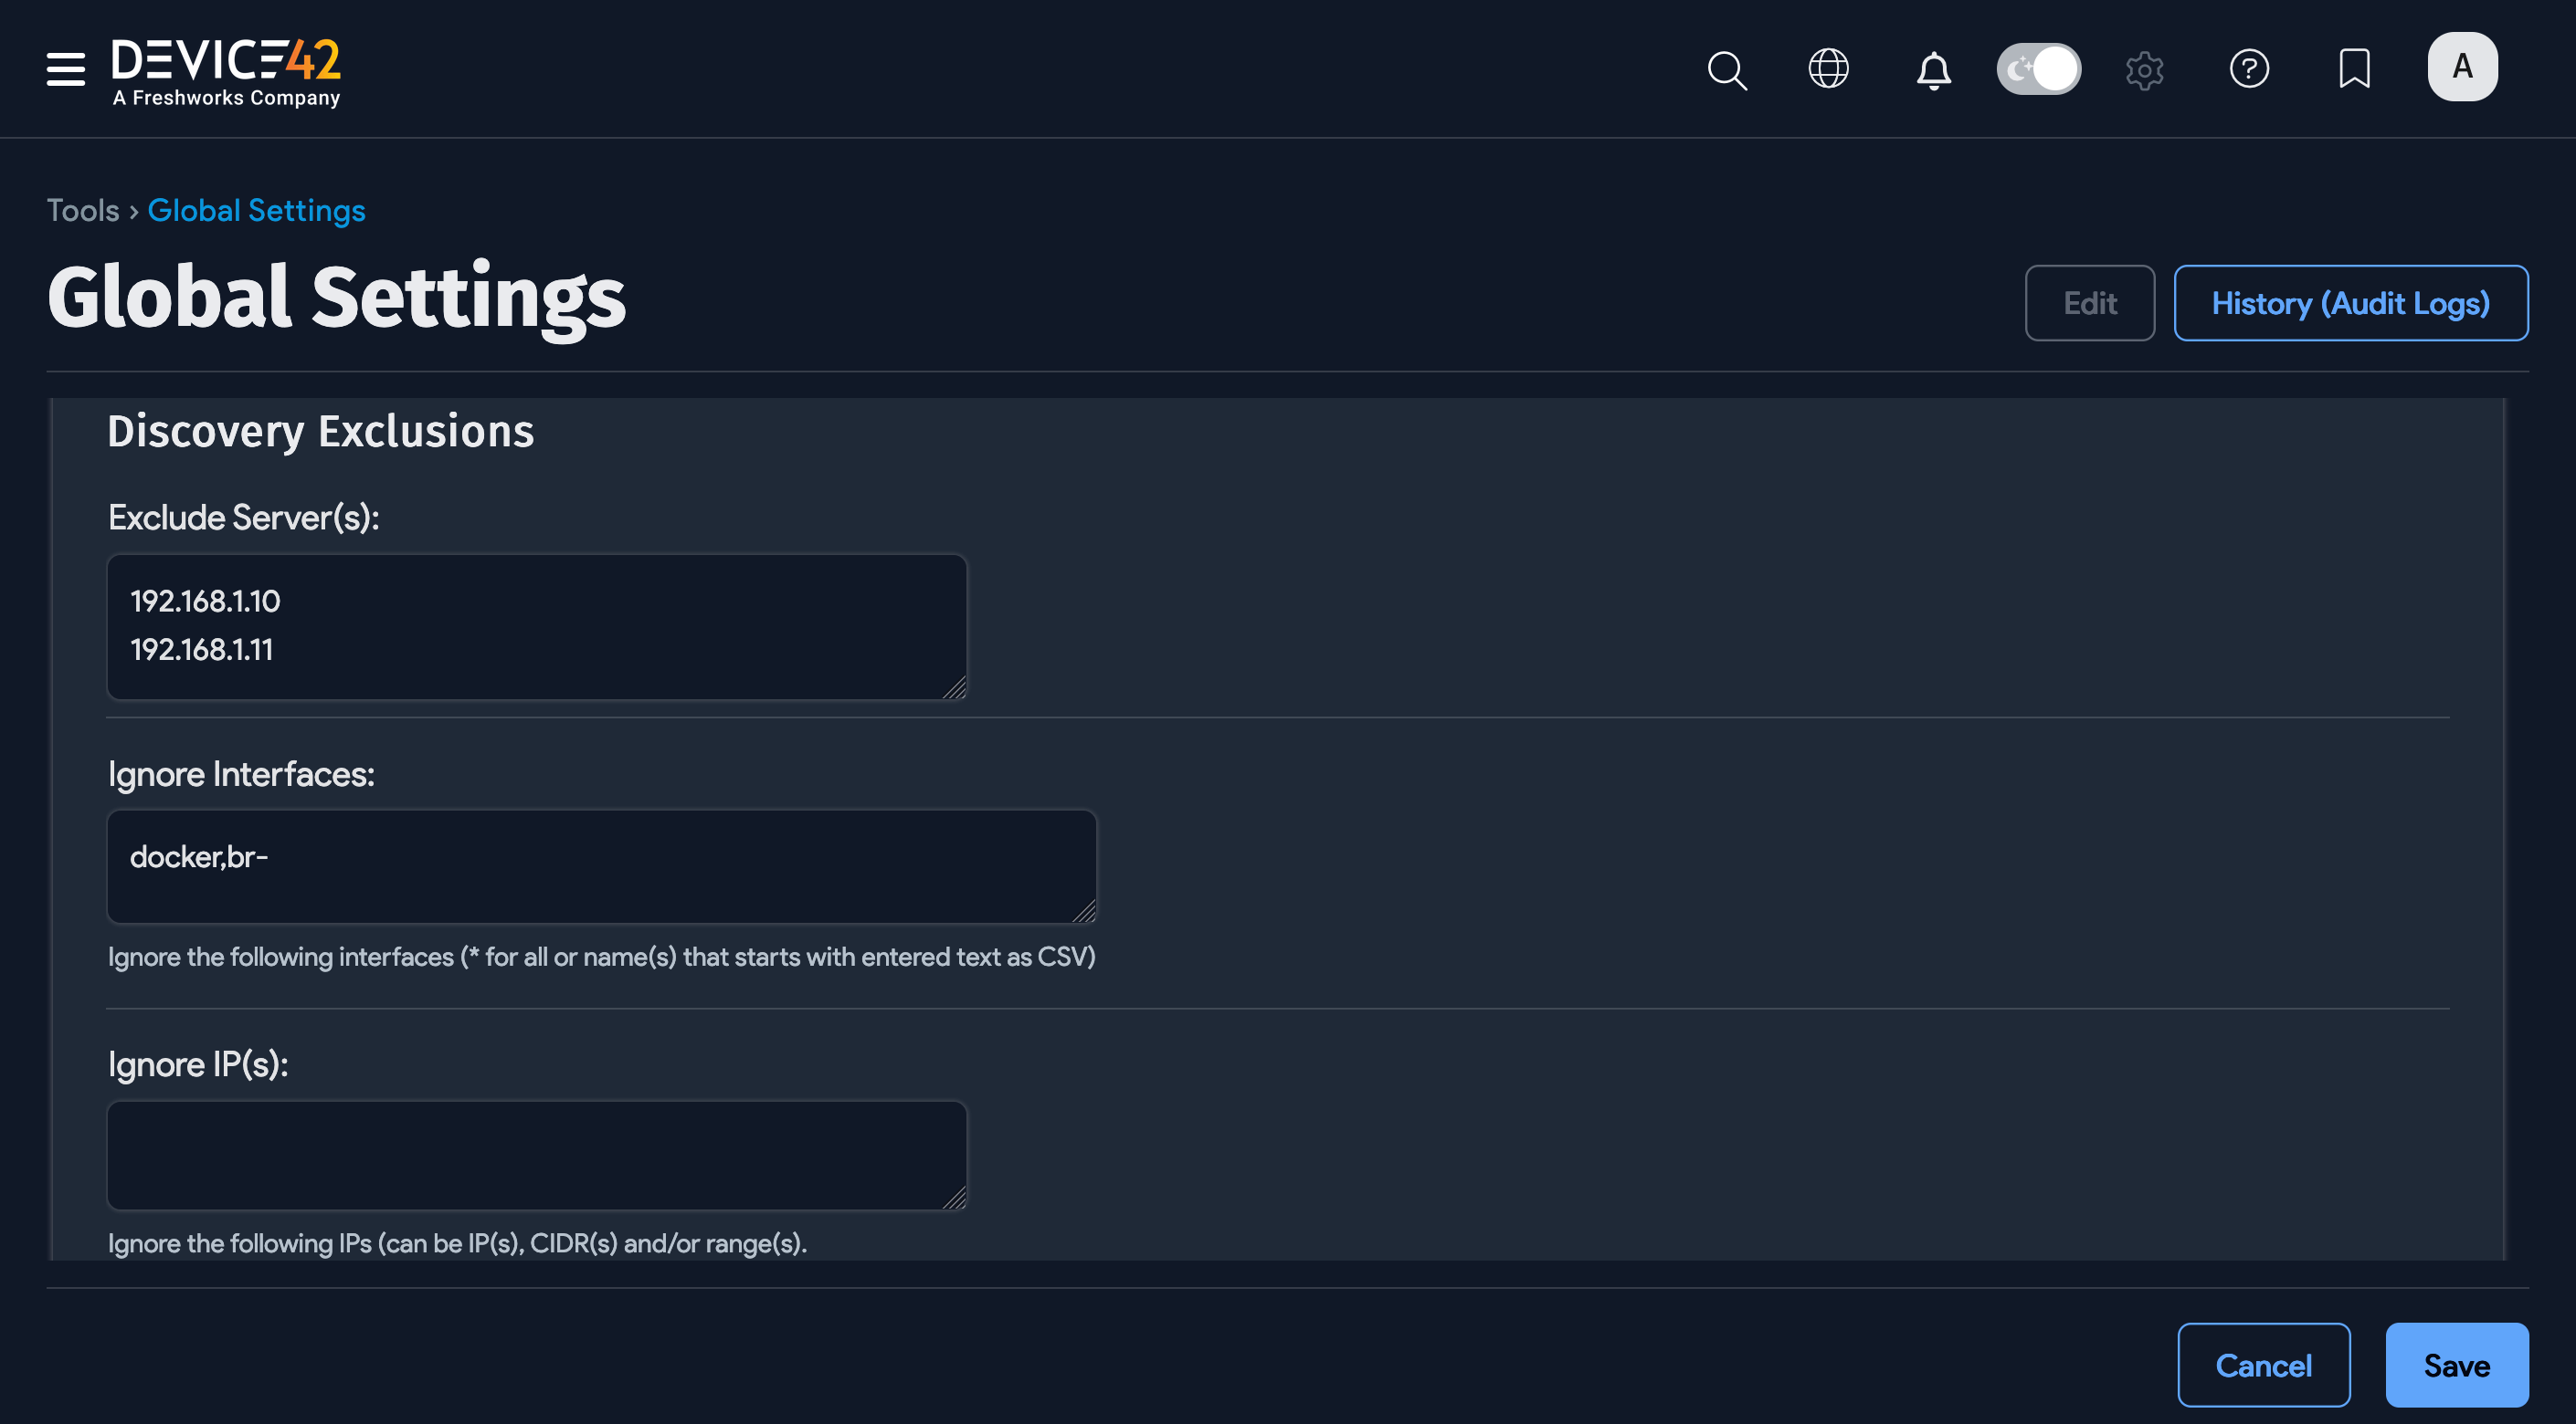Click the Edit button
This screenshot has height=1424, width=2576.
[x=2089, y=303]
